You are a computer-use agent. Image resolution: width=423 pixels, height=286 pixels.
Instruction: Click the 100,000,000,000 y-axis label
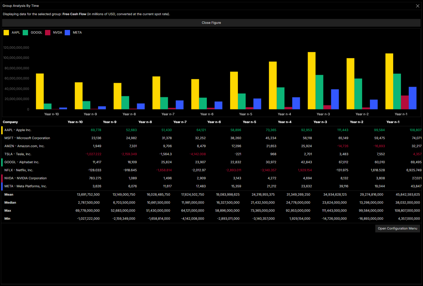[16, 58]
